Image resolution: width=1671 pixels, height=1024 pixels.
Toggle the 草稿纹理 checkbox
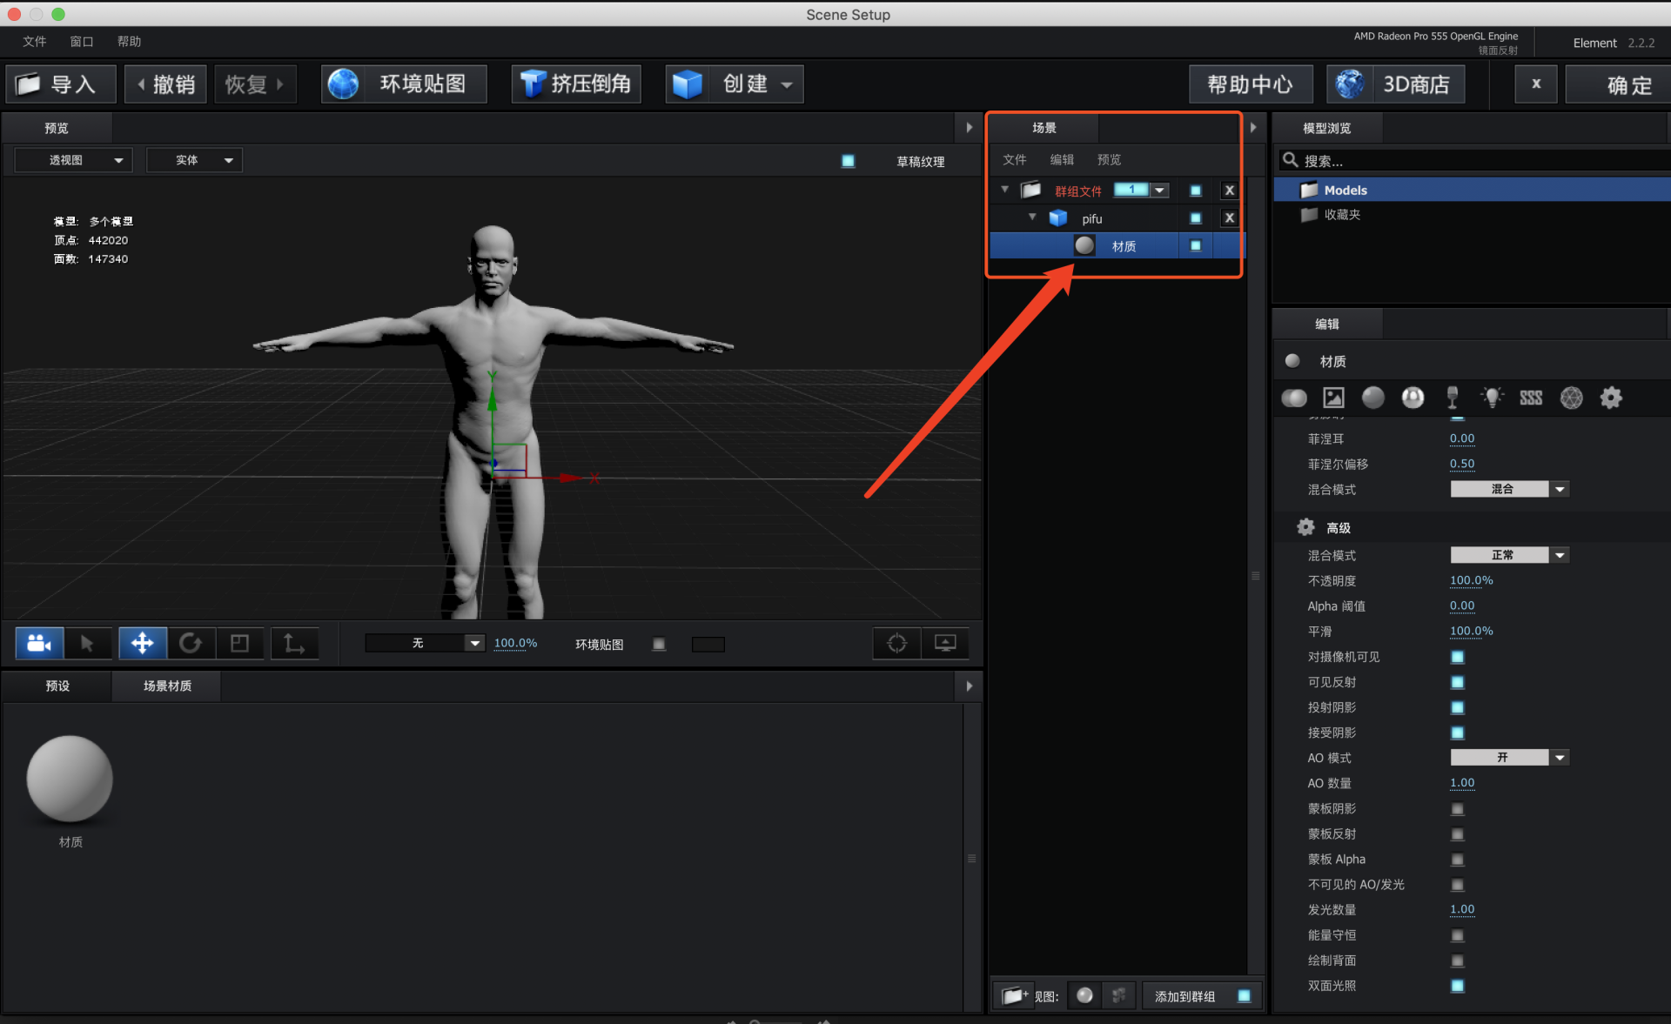pos(848,161)
